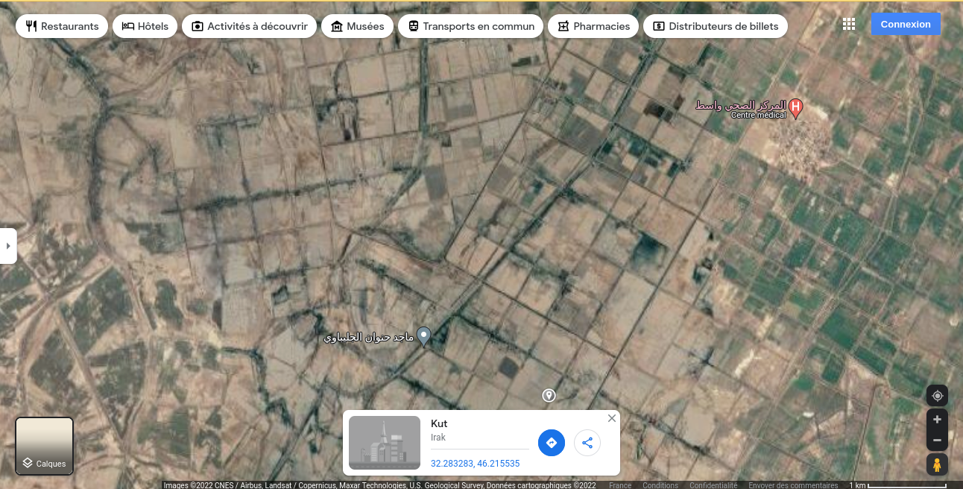Screen dimensions: 963x489
Task: Click the red Centre médical hospital marker
Action: pos(795,108)
